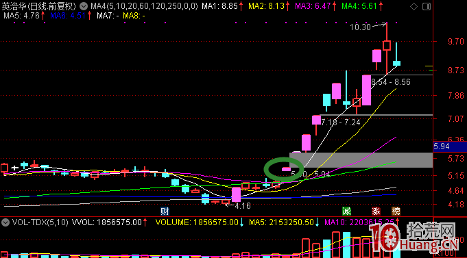This screenshot has height=258, width=467.
Task: Click the 7.86 price axis label
Action: click(456, 96)
